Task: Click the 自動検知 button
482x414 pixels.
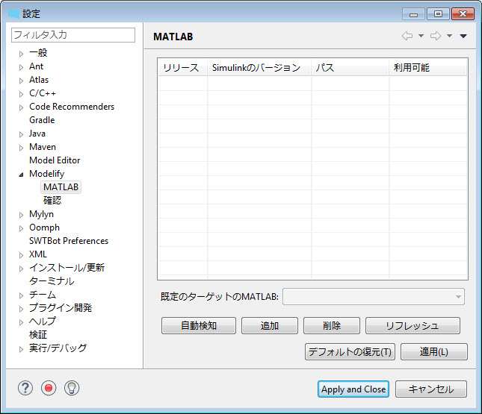Action: pyautogui.click(x=199, y=326)
